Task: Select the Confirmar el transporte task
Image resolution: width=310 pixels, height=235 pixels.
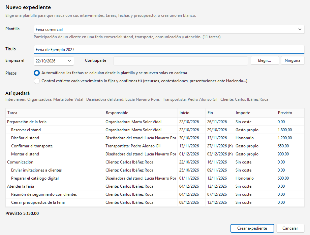Action: (155, 146)
